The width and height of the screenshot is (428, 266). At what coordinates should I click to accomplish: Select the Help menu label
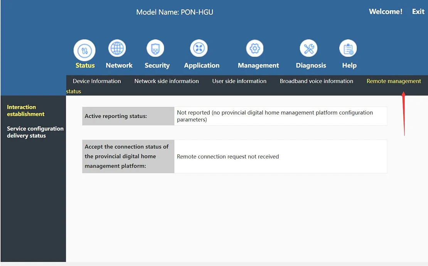[349, 66]
